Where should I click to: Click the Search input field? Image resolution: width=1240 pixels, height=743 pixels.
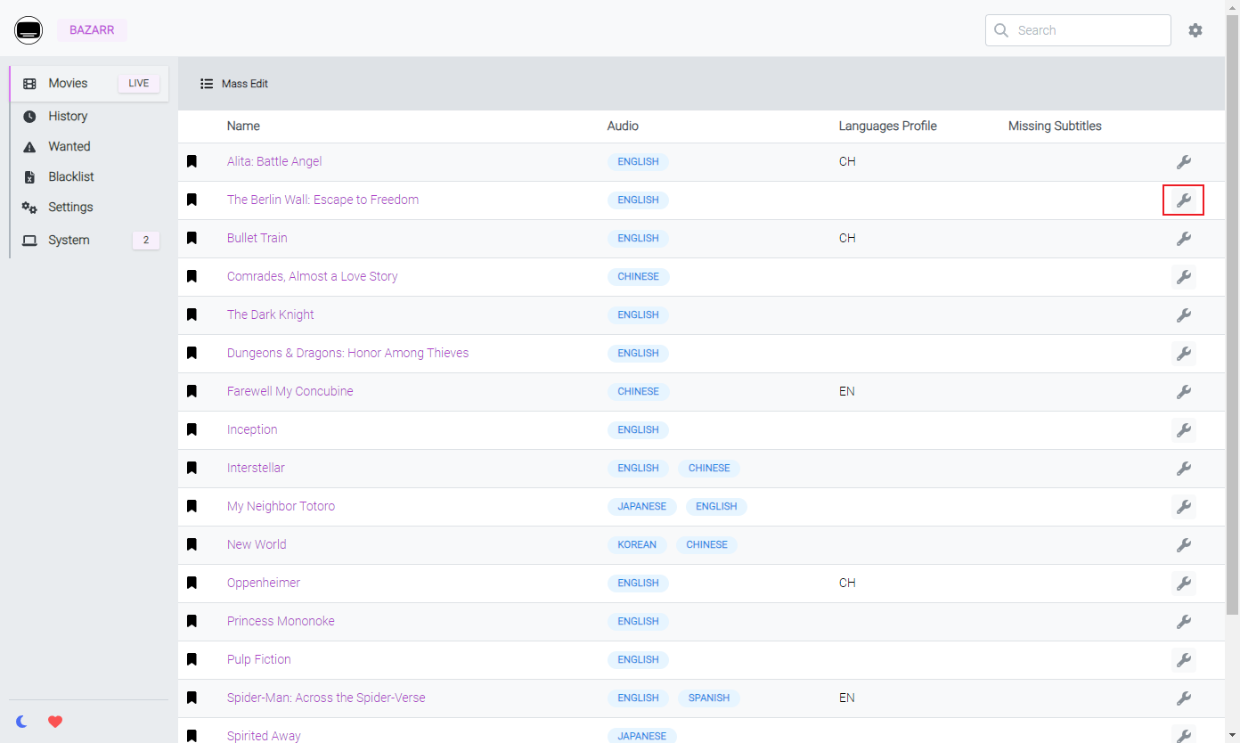tap(1078, 30)
